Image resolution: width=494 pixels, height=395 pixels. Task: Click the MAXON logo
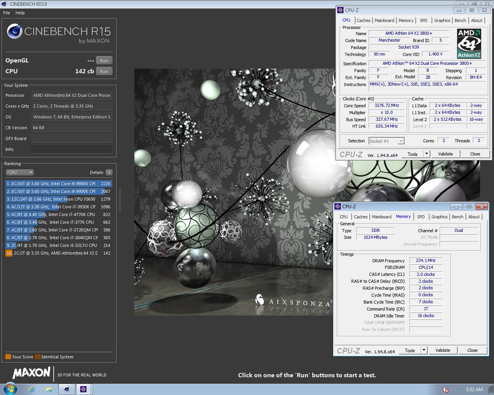point(31,373)
